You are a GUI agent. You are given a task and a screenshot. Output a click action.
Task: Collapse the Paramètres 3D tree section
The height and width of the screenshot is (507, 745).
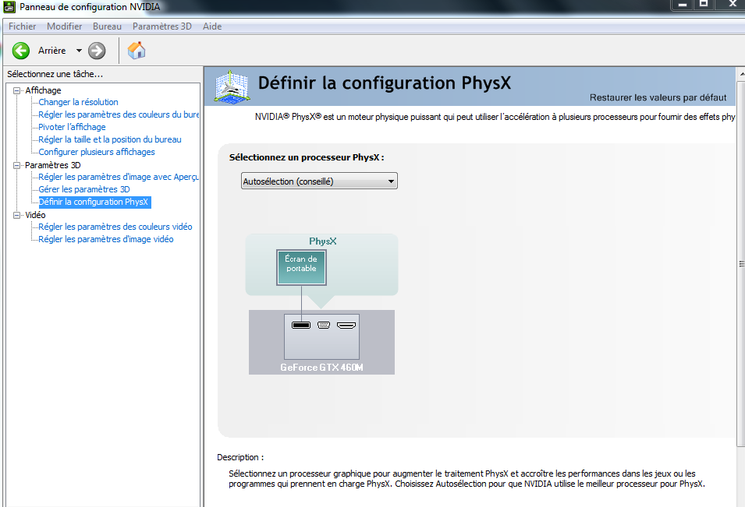click(17, 165)
